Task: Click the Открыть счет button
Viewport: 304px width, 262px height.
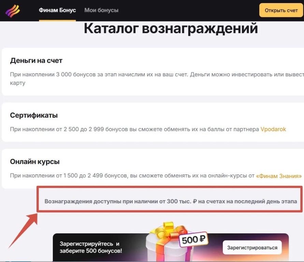Action: 281,10
